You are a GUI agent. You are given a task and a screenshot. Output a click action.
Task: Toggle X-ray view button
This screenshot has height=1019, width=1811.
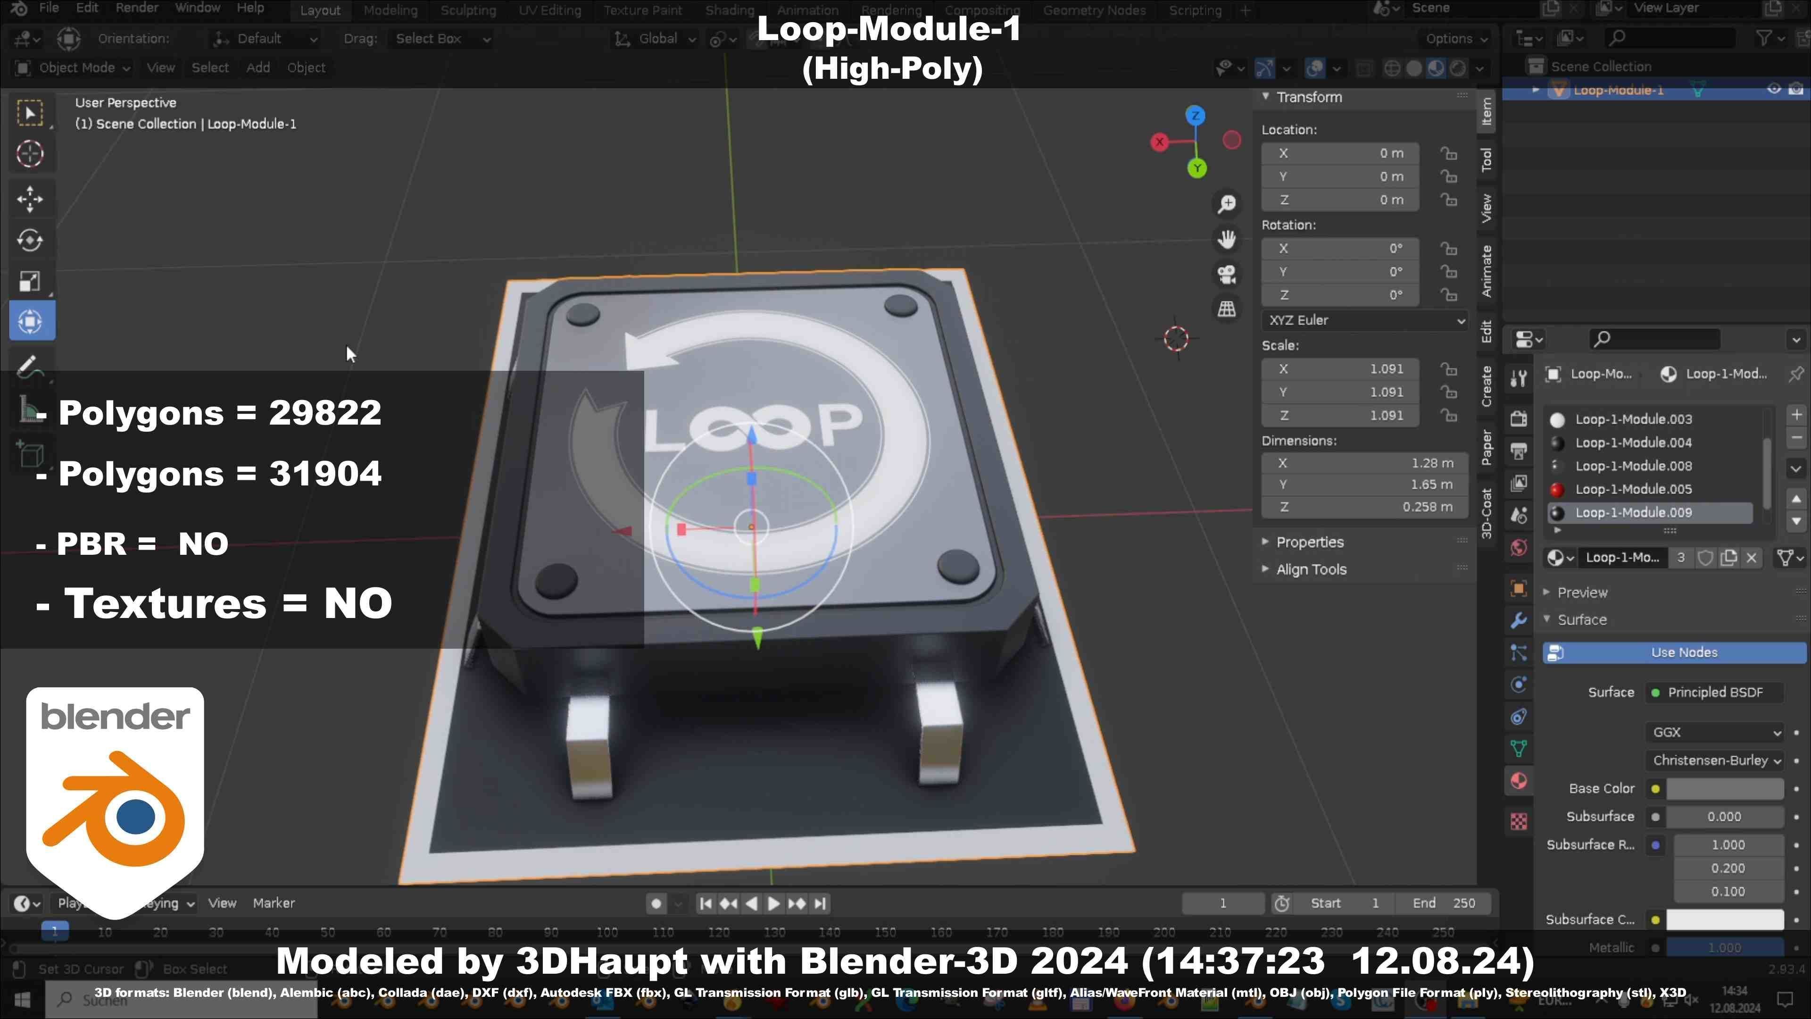pos(1364,68)
